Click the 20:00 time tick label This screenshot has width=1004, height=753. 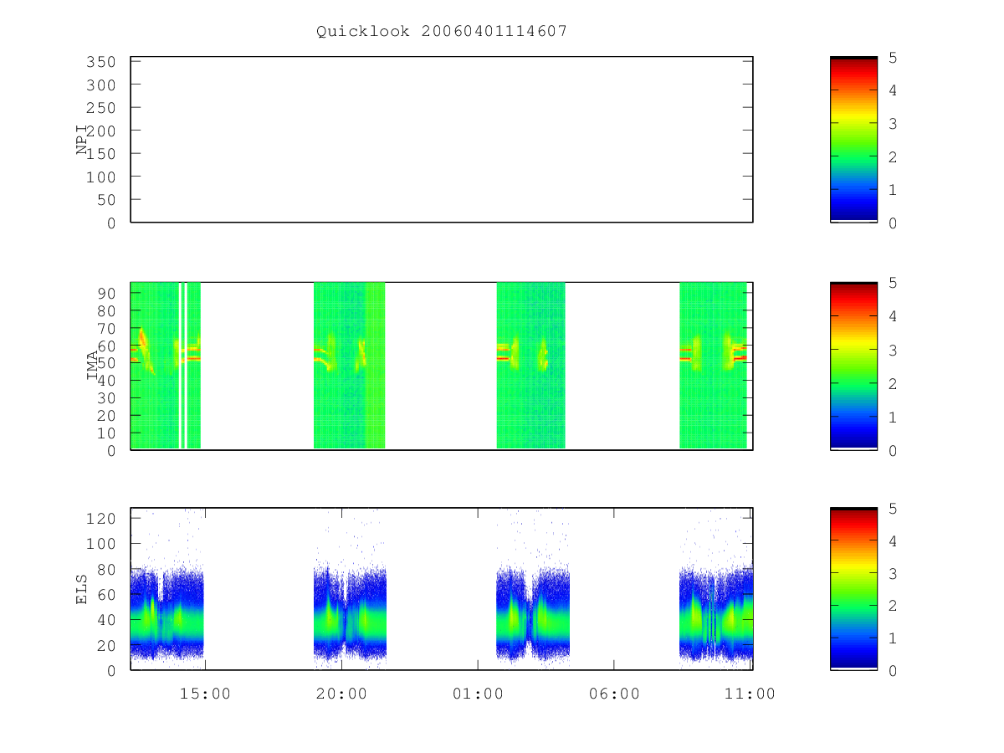click(341, 694)
